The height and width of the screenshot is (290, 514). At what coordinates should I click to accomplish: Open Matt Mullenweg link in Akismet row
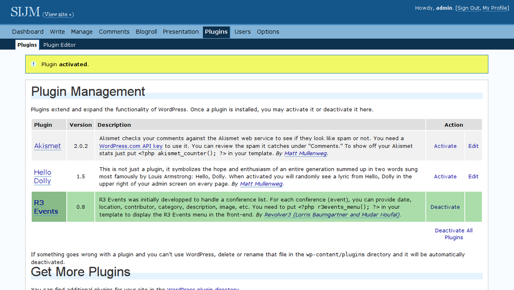click(305, 153)
